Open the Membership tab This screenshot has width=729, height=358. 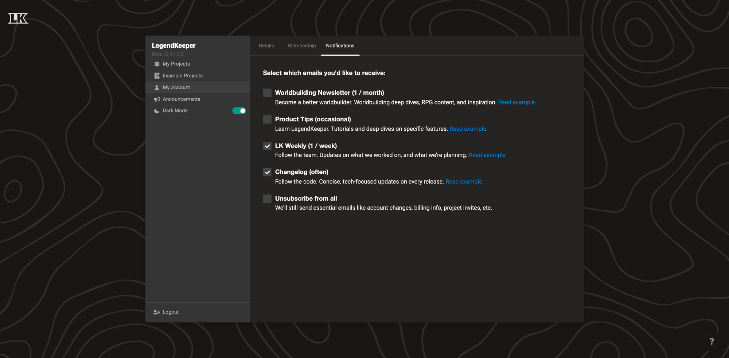pyautogui.click(x=302, y=46)
